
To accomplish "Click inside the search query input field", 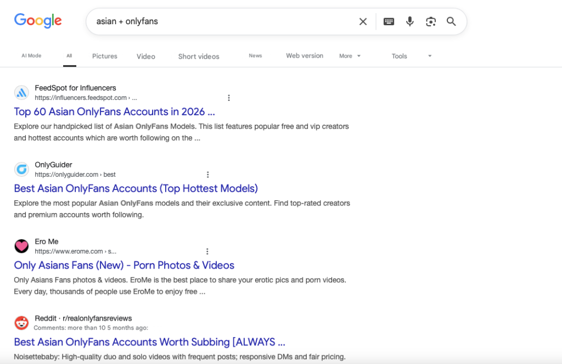I will [x=220, y=21].
